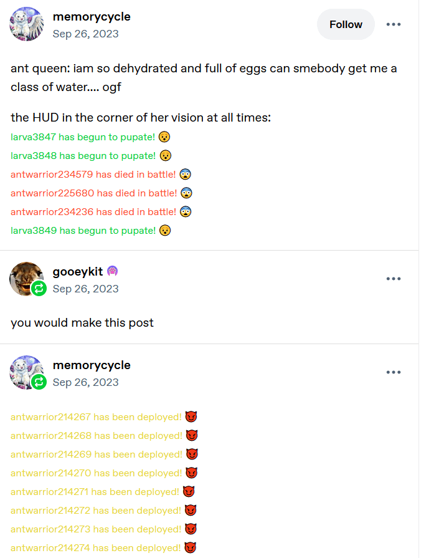Click memorycycle username in the last reblog

tap(92, 365)
